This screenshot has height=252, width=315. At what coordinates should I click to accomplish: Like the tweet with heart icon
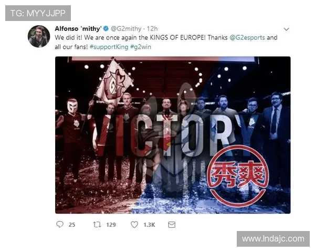click(x=134, y=225)
